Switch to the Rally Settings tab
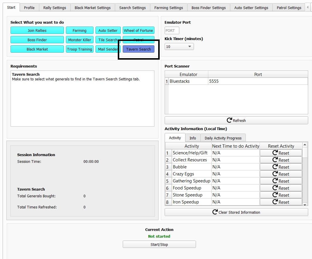312x259 pixels. 54,8
